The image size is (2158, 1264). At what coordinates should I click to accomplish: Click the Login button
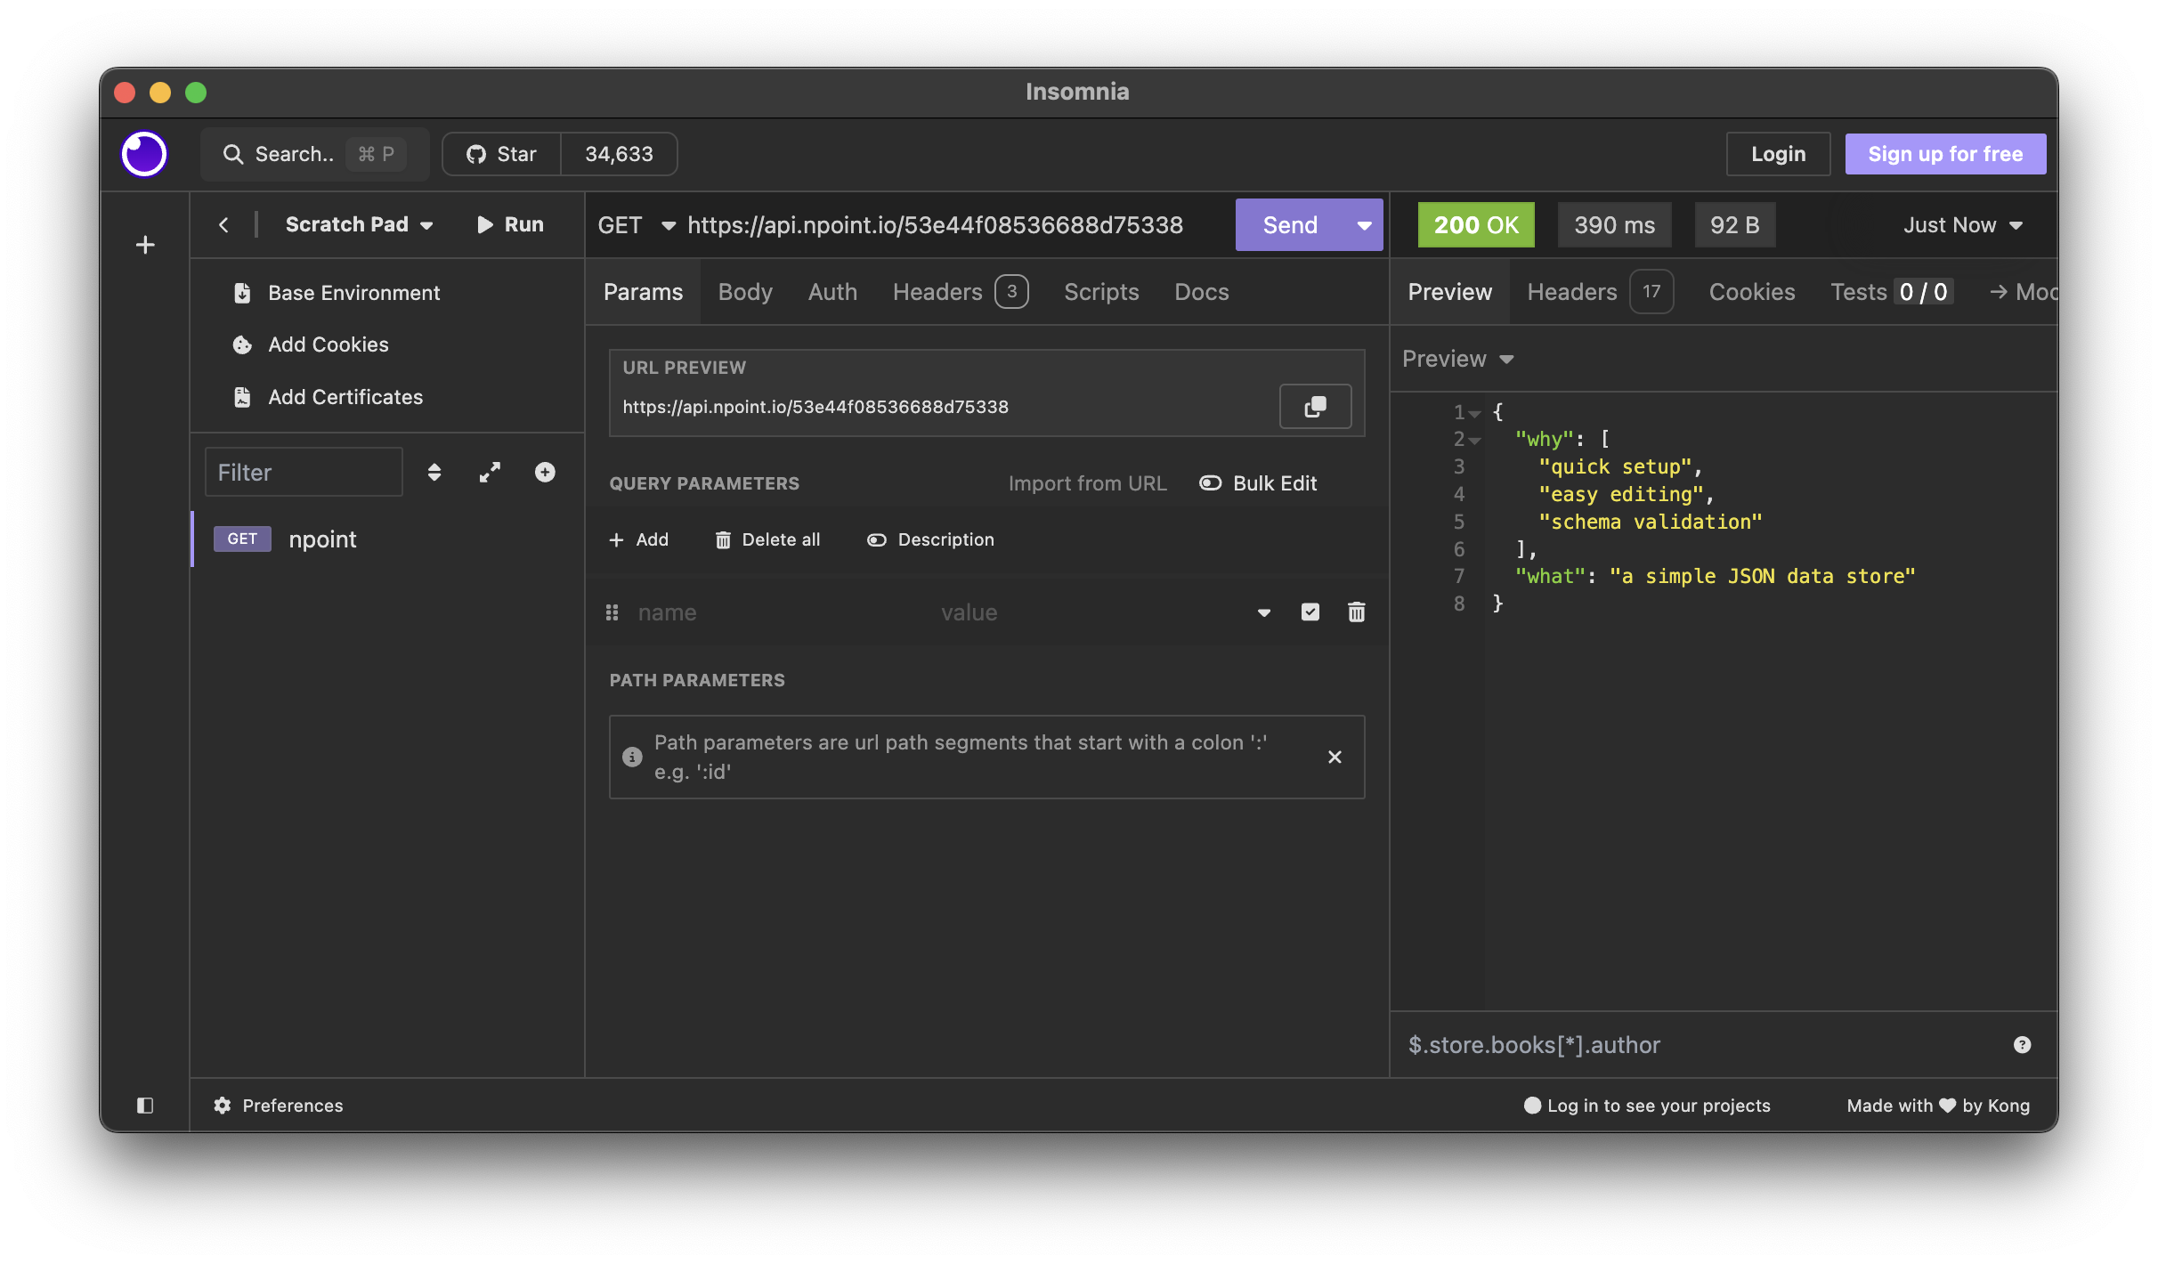(1778, 154)
